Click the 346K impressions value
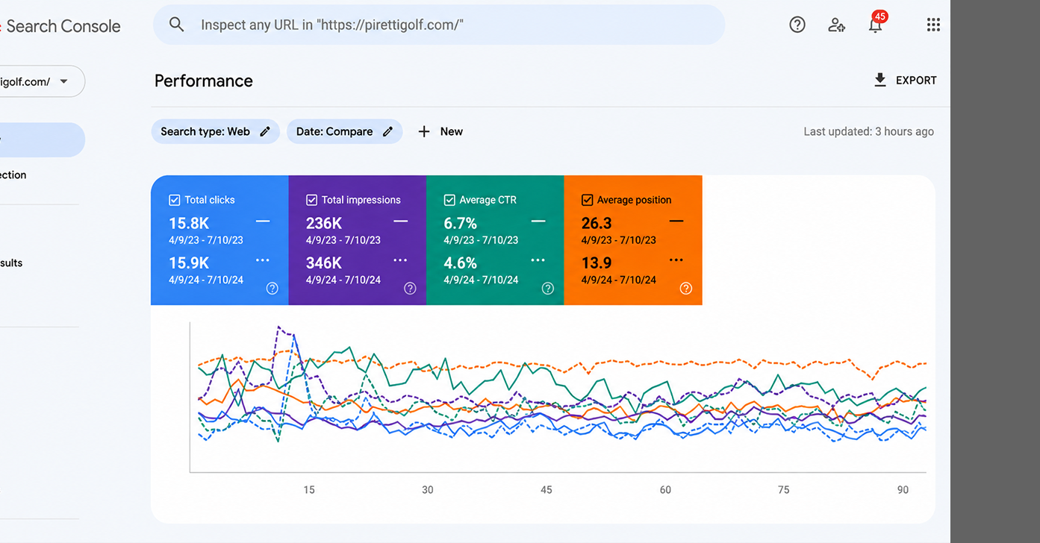This screenshot has width=1040, height=543. pos(324,263)
